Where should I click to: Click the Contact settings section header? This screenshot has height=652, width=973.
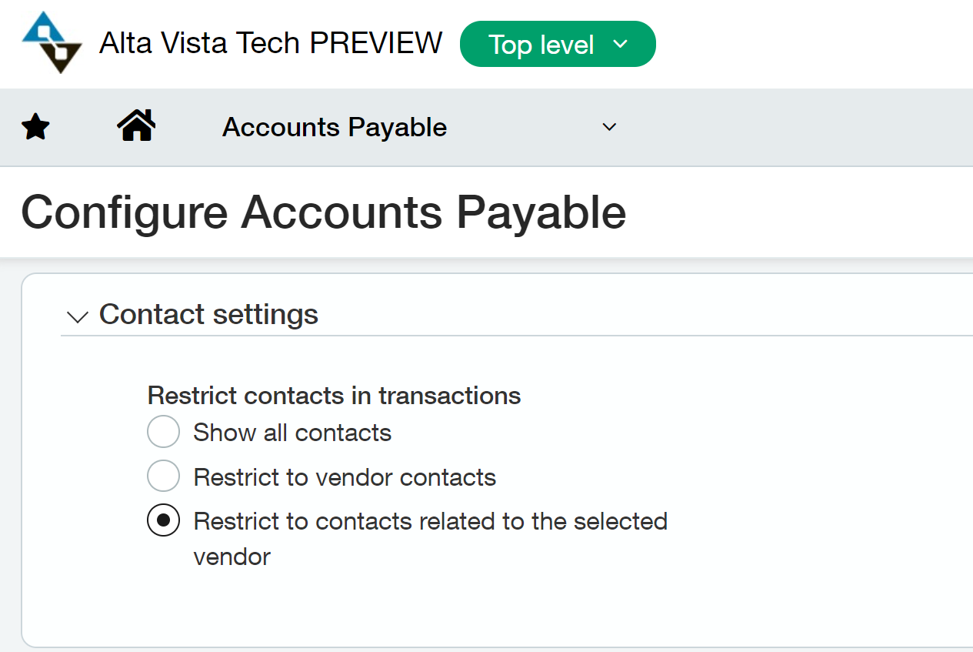click(208, 314)
